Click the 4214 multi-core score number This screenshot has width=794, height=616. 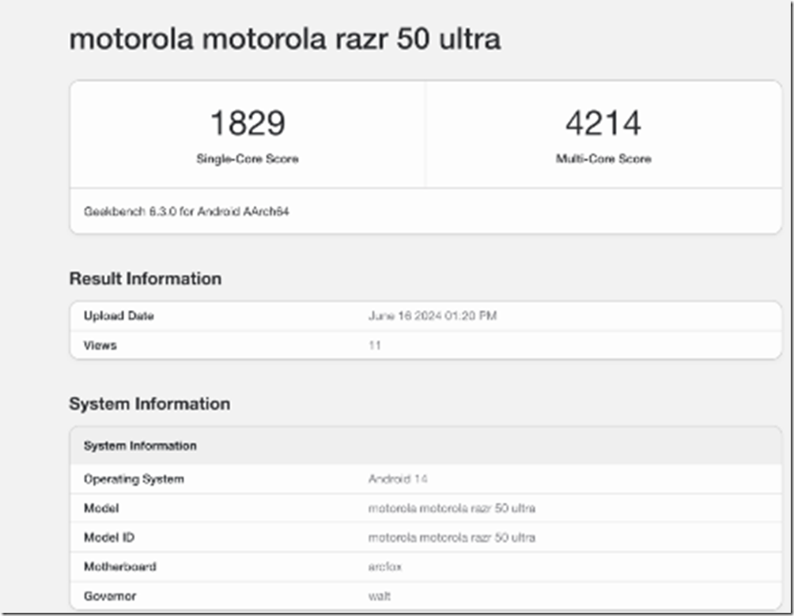tap(603, 123)
